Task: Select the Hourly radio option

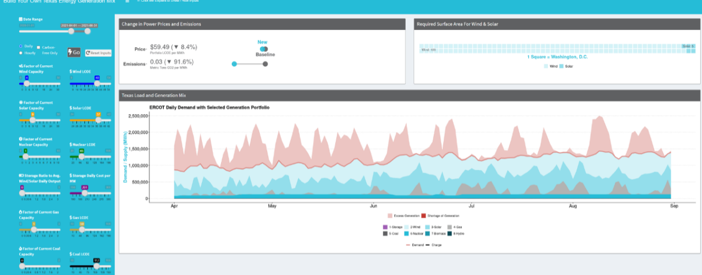Action: [22, 53]
